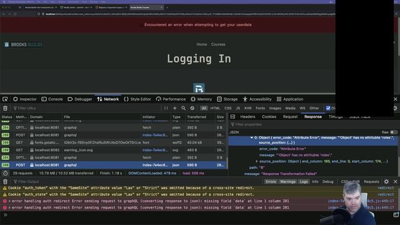Select the All request type filter
Viewport: 400px width, 225px height.
click(x=204, y=108)
